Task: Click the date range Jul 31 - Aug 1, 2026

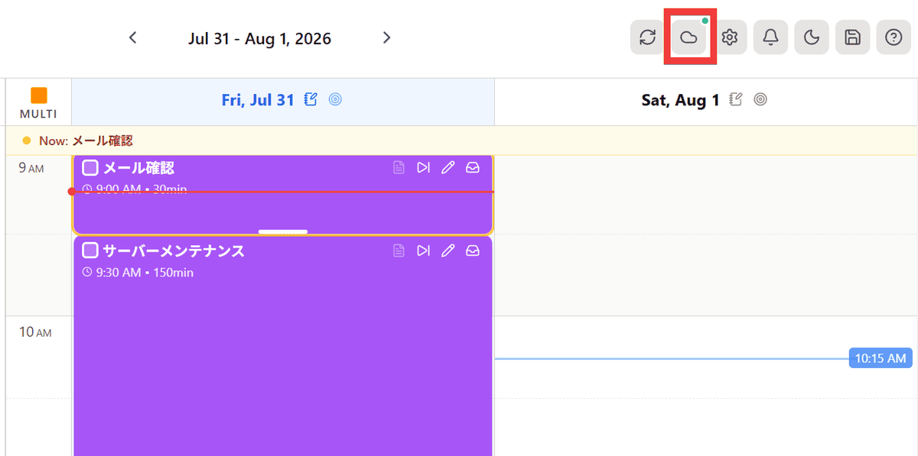Action: tap(260, 38)
